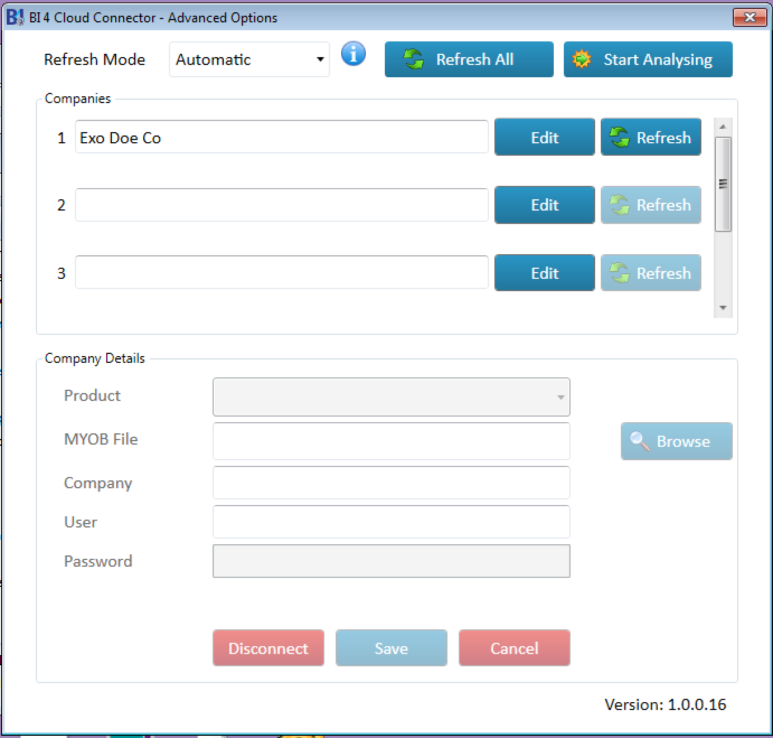Open the Product dropdown

[391, 397]
